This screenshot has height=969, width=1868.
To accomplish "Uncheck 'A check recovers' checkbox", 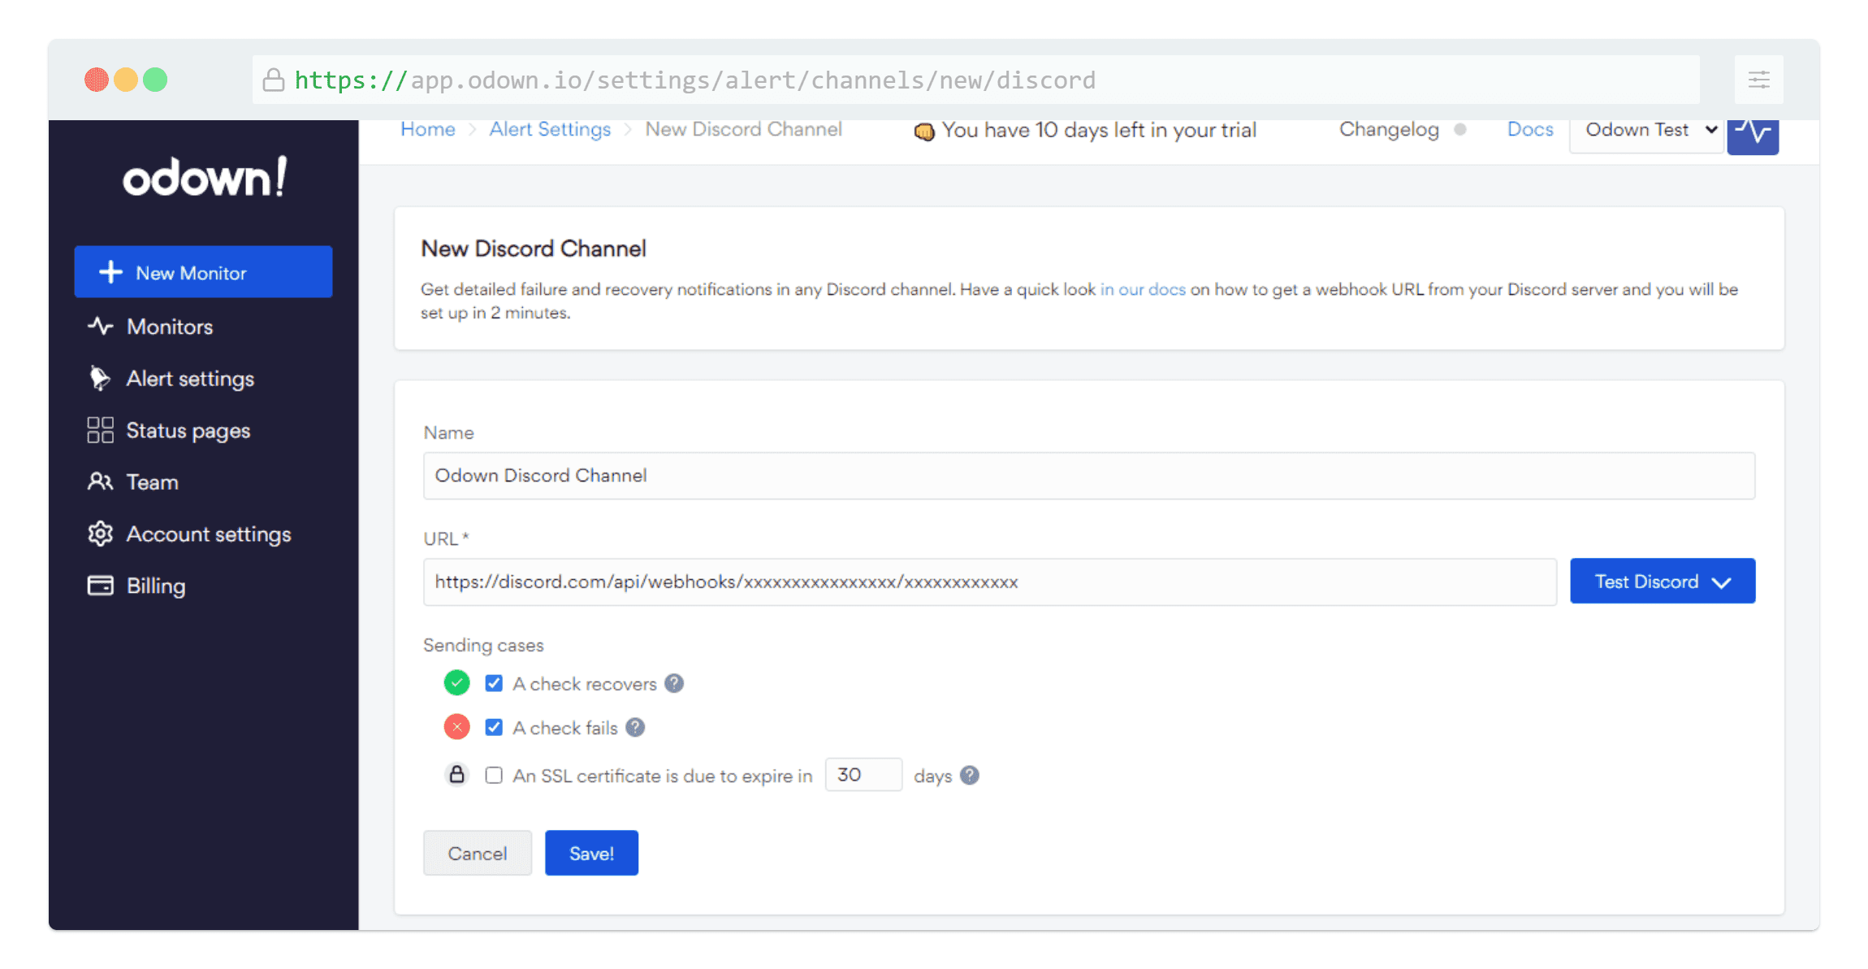I will point(494,683).
